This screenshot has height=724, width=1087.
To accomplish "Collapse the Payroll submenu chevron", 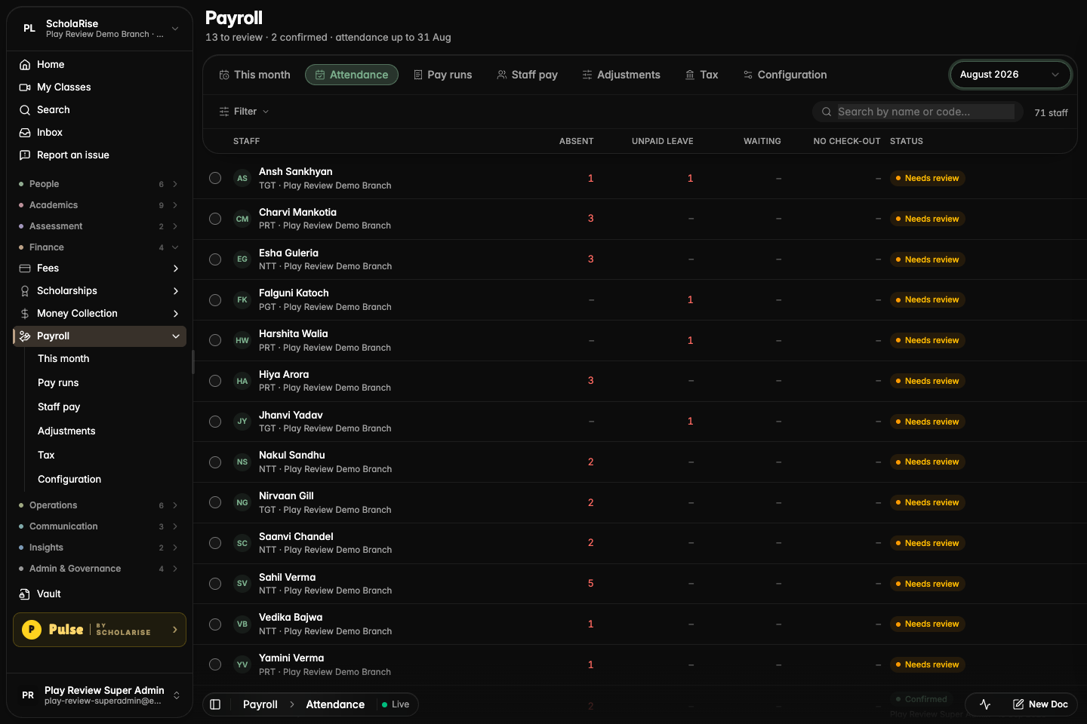I will pos(176,336).
